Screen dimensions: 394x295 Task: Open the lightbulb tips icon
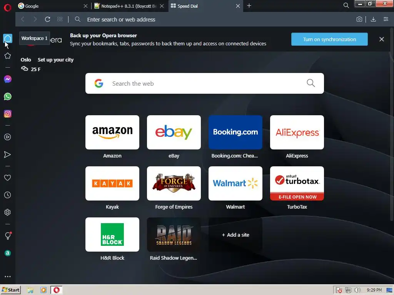click(x=8, y=235)
